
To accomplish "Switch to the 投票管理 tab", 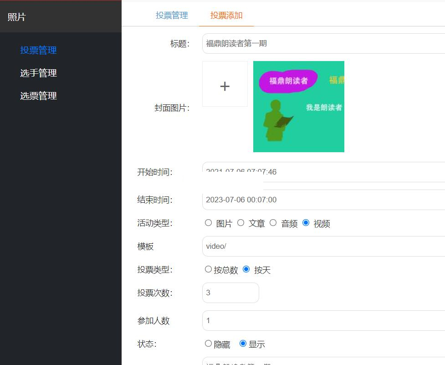I will coord(172,15).
